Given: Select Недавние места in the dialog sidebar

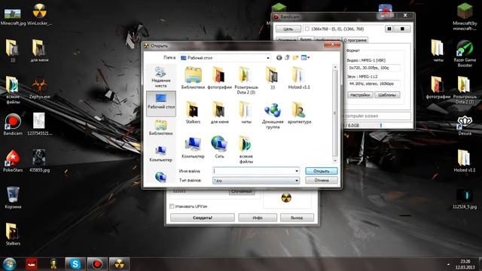Looking at the screenshot, I should (x=160, y=77).
